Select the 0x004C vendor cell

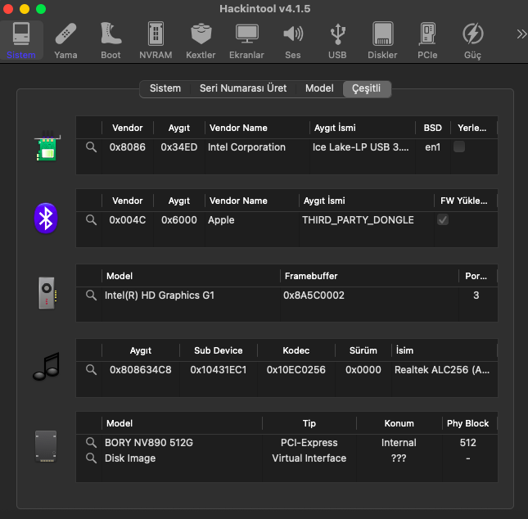(x=127, y=220)
